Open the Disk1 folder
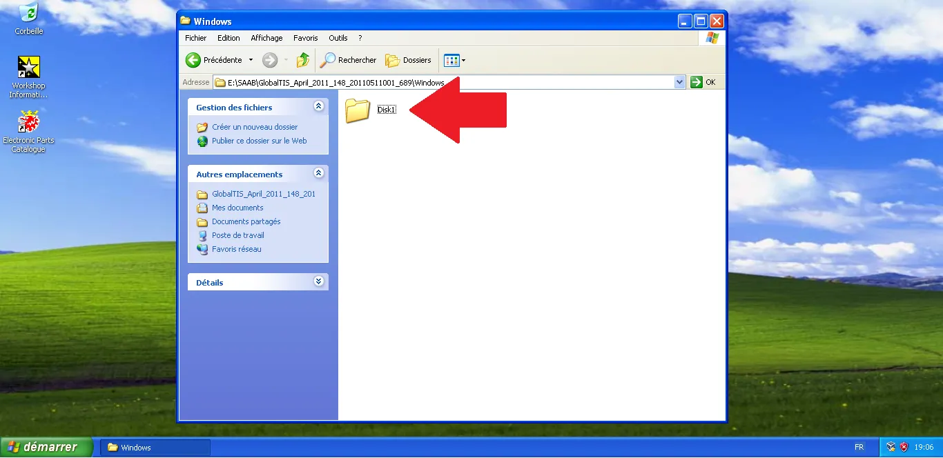The width and height of the screenshot is (943, 458). tap(358, 110)
